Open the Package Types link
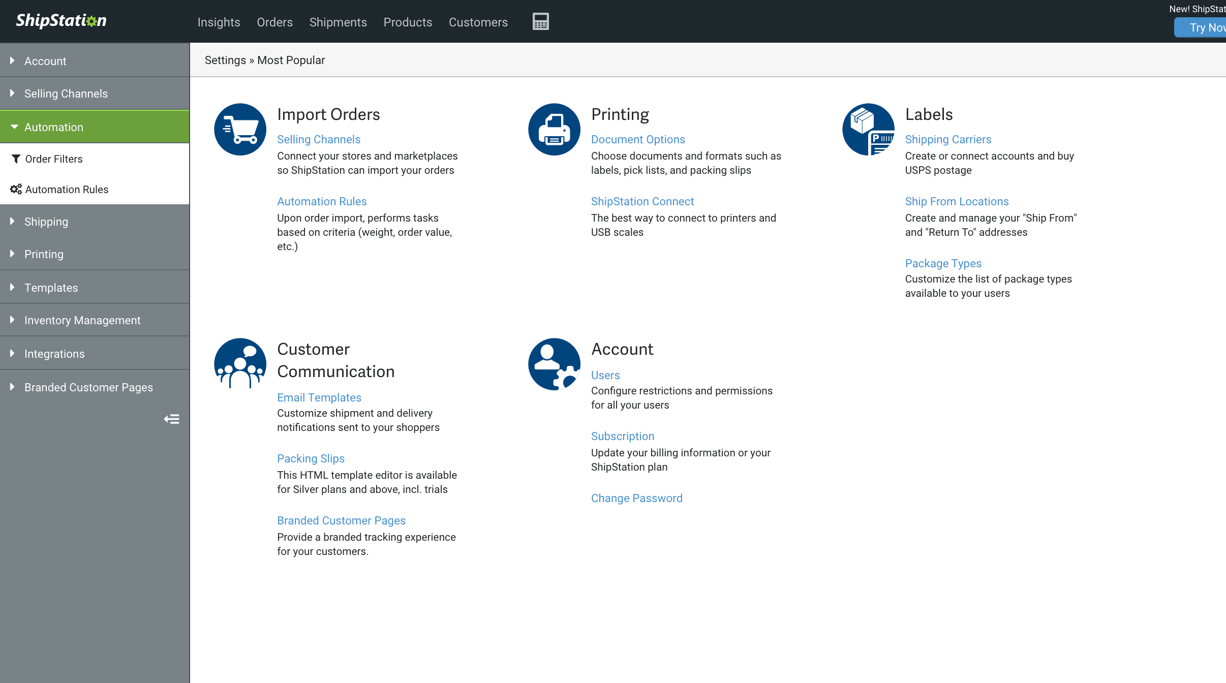1226x683 pixels. 943,263
